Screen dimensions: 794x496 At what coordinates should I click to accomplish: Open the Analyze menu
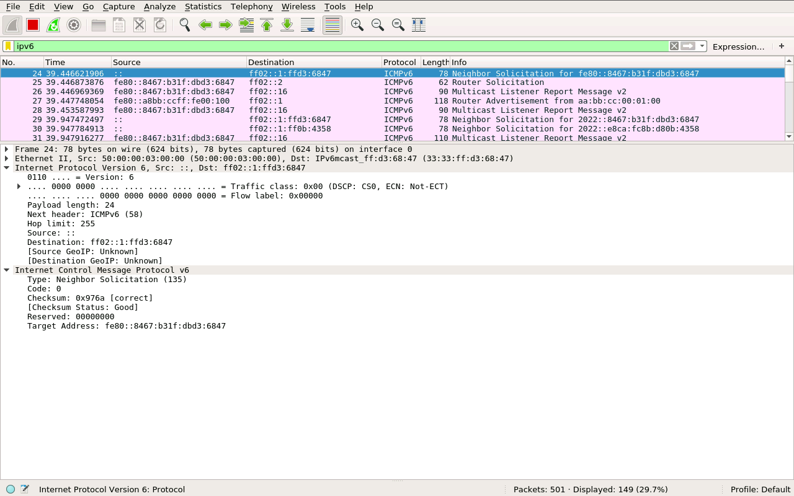click(159, 6)
